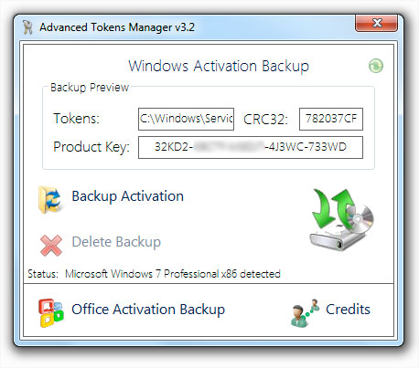This screenshot has width=419, height=368.
Task: Click the folder backup activation icon
Action: (50, 199)
